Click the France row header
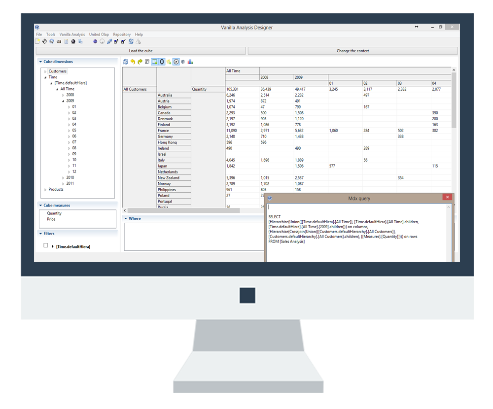The image size is (493, 409). click(174, 131)
